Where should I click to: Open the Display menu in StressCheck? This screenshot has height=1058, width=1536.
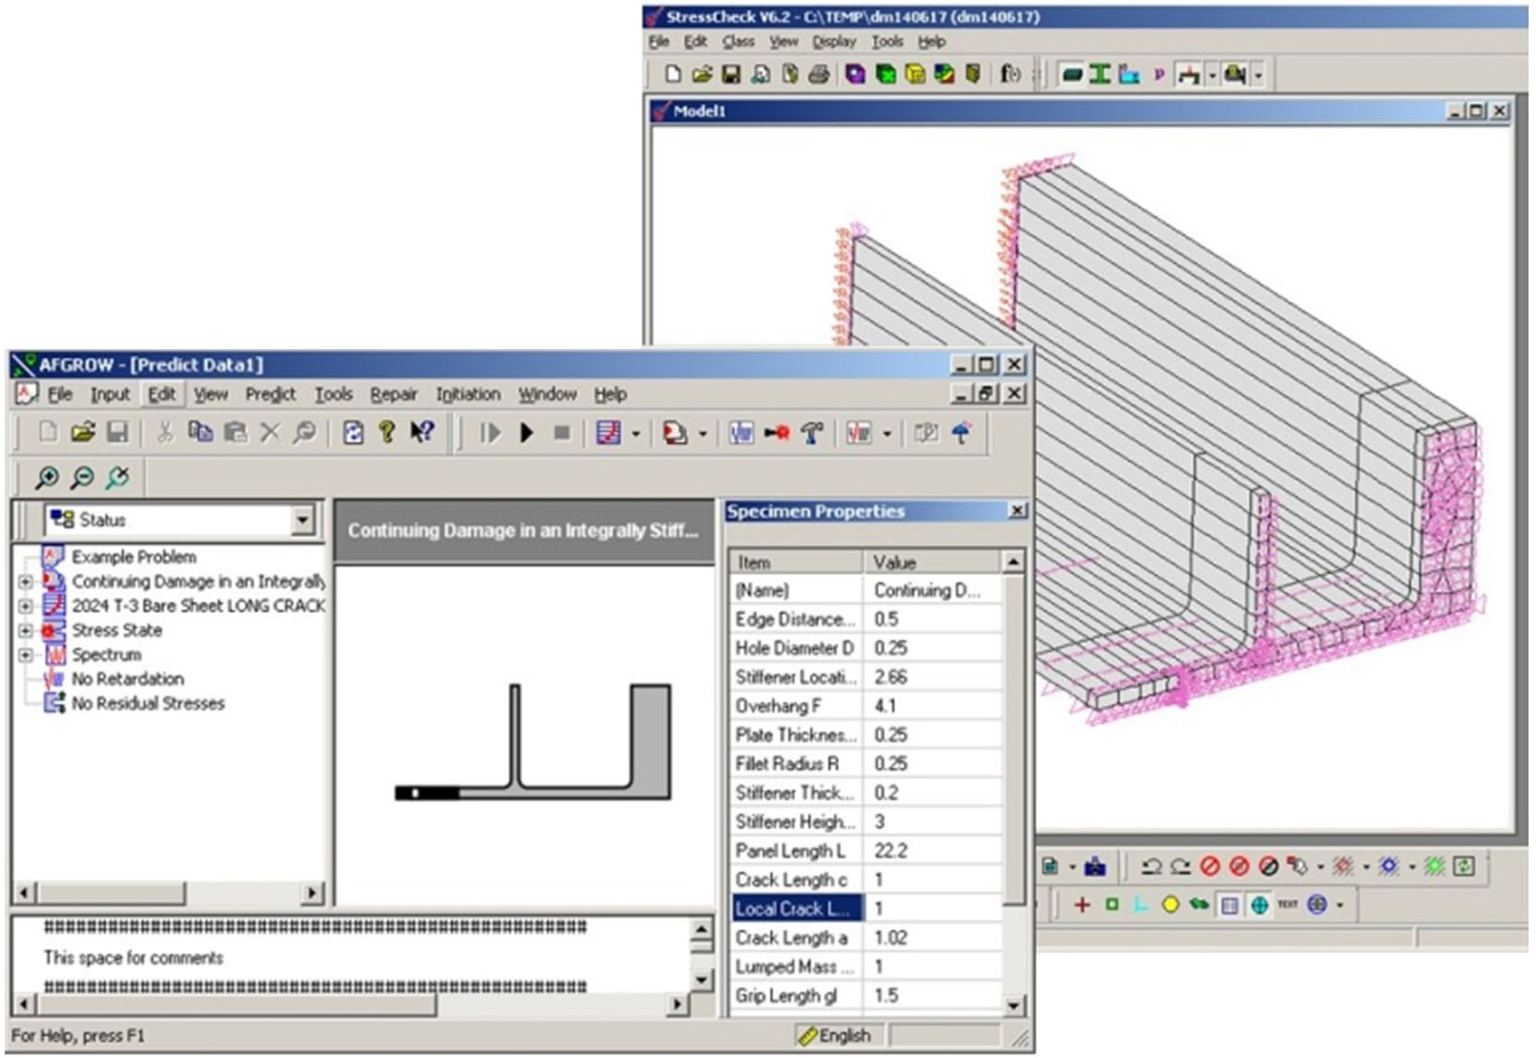834,42
